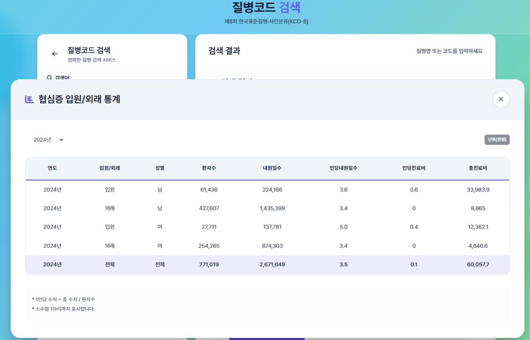
Task: Click the 61,436 patient count cell
Action: [208, 190]
